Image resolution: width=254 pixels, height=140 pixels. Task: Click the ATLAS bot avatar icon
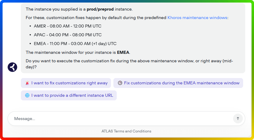pyautogui.click(x=12, y=67)
